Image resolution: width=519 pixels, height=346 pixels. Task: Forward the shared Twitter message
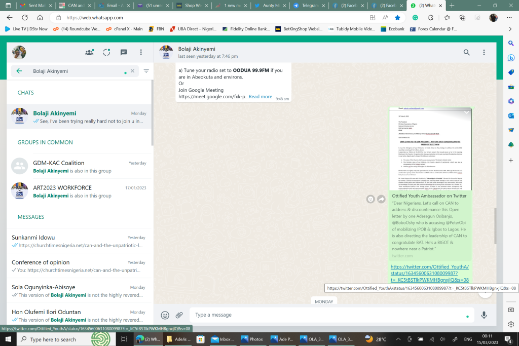click(x=381, y=199)
